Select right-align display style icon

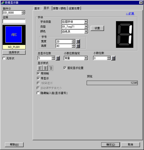(x=51, y=68)
